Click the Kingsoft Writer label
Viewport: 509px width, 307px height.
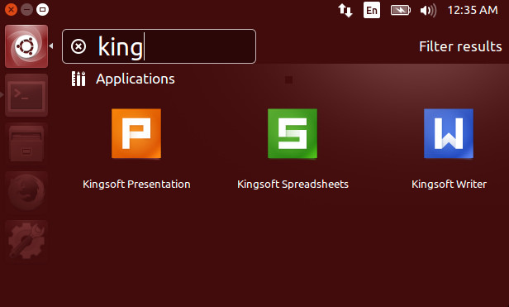click(x=449, y=184)
